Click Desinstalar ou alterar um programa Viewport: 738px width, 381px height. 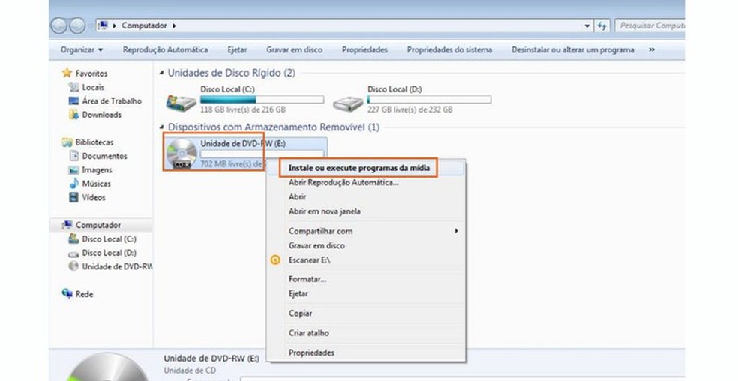[x=573, y=50]
